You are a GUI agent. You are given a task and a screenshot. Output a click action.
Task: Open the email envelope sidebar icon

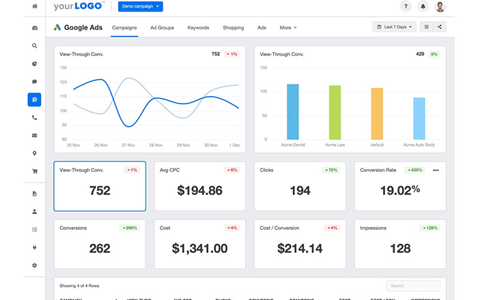point(34,136)
